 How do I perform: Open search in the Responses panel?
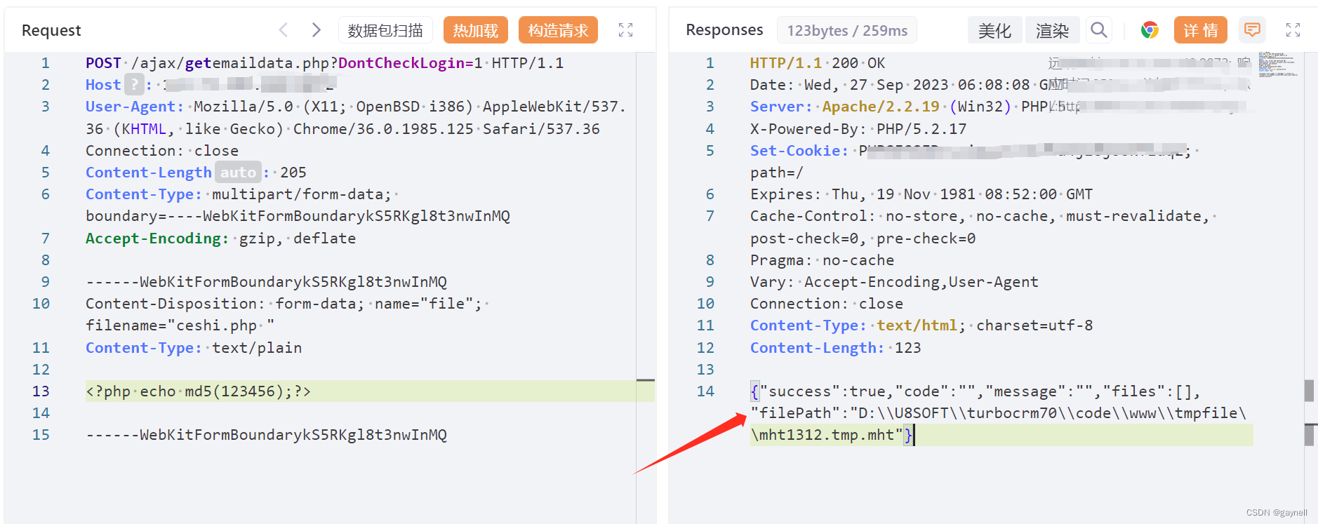1099,29
